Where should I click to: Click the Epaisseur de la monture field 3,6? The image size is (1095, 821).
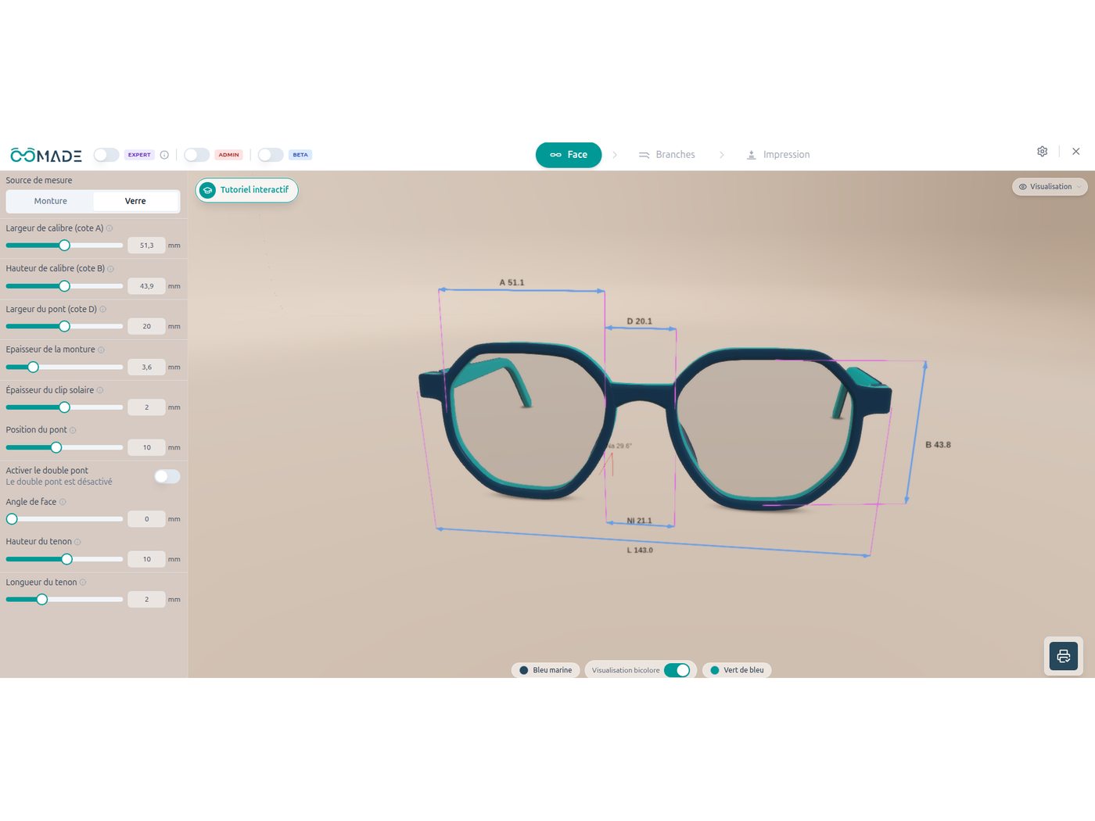coord(146,367)
